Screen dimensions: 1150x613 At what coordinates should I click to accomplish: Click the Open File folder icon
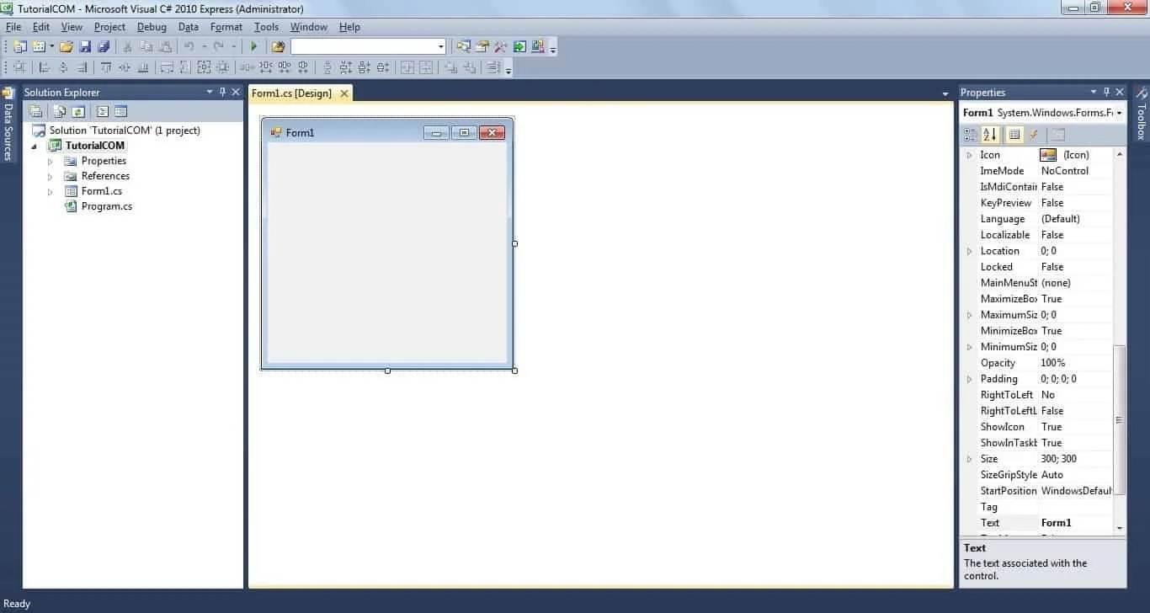click(x=66, y=47)
